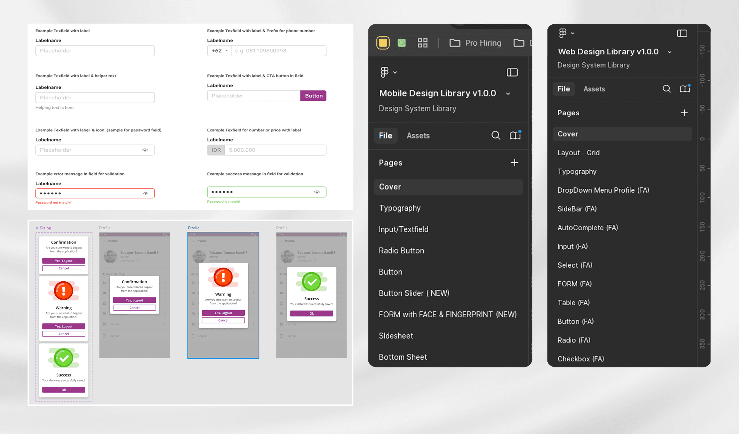Click the purple Button in the CTA field
The height and width of the screenshot is (434, 739).
pos(313,96)
